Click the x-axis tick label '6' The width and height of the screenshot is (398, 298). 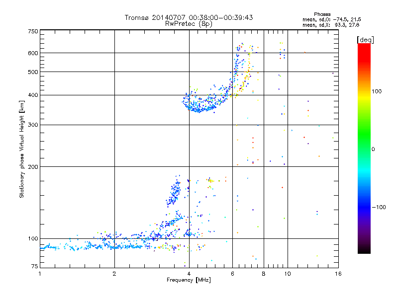click(x=232, y=274)
